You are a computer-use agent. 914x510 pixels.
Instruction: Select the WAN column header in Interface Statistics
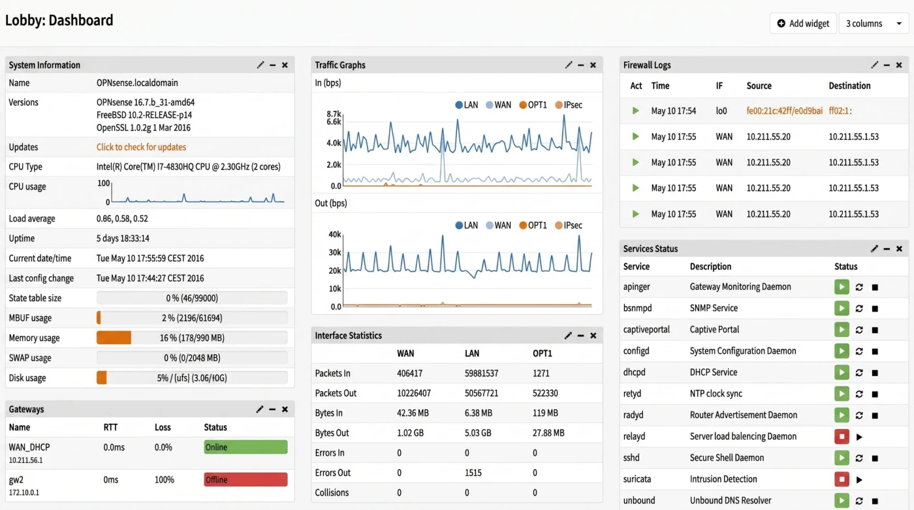pyautogui.click(x=405, y=353)
